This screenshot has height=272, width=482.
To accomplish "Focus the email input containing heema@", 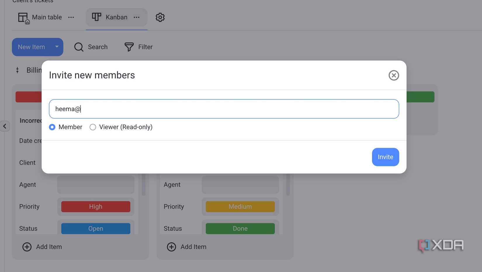I will click(x=224, y=109).
